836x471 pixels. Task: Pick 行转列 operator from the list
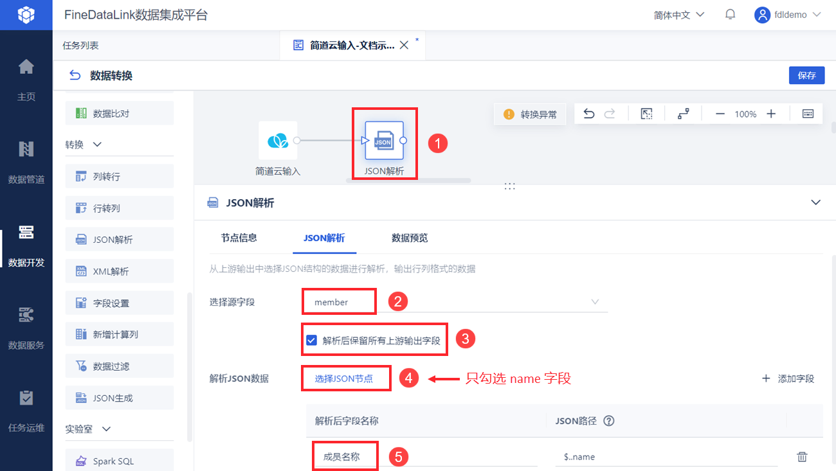coord(120,208)
